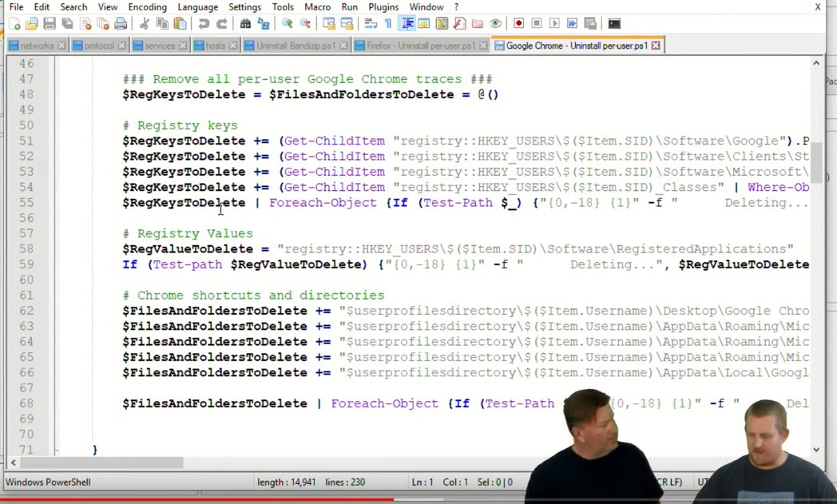
Task: Click the vertical scrollbar up arrow
Action: point(816,64)
